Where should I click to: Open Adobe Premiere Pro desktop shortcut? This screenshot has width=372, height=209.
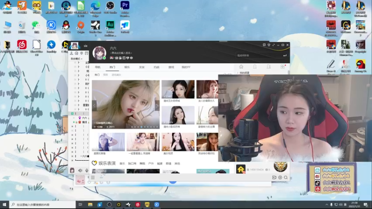coord(125,9)
